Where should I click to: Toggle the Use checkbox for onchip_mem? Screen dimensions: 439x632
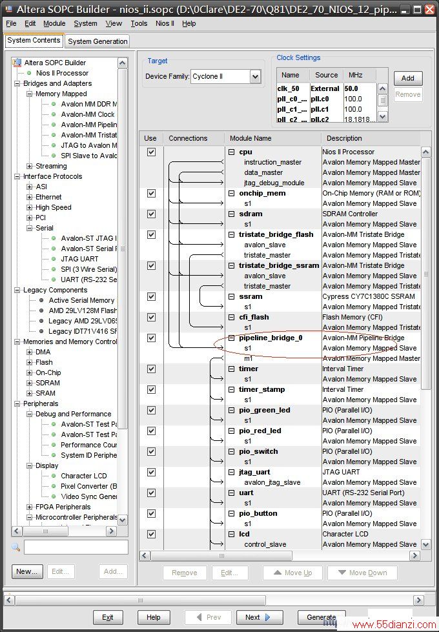tap(151, 194)
